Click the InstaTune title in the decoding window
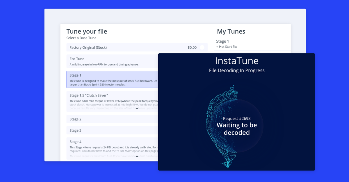Image resolution: width=349 pixels, height=182 pixels. click(x=237, y=61)
